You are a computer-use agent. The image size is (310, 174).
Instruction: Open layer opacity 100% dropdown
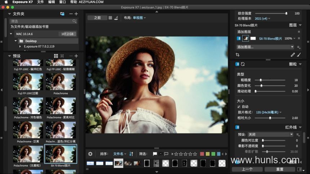290,38
